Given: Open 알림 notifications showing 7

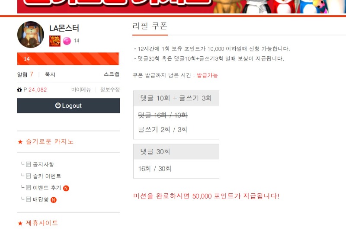Looking at the screenshot, I should click(x=25, y=74).
